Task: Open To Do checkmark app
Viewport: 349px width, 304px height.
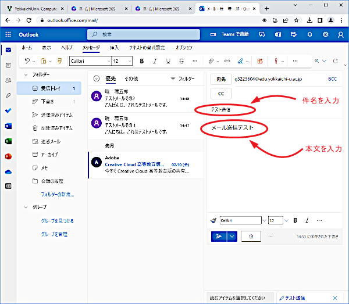Action: [8, 110]
